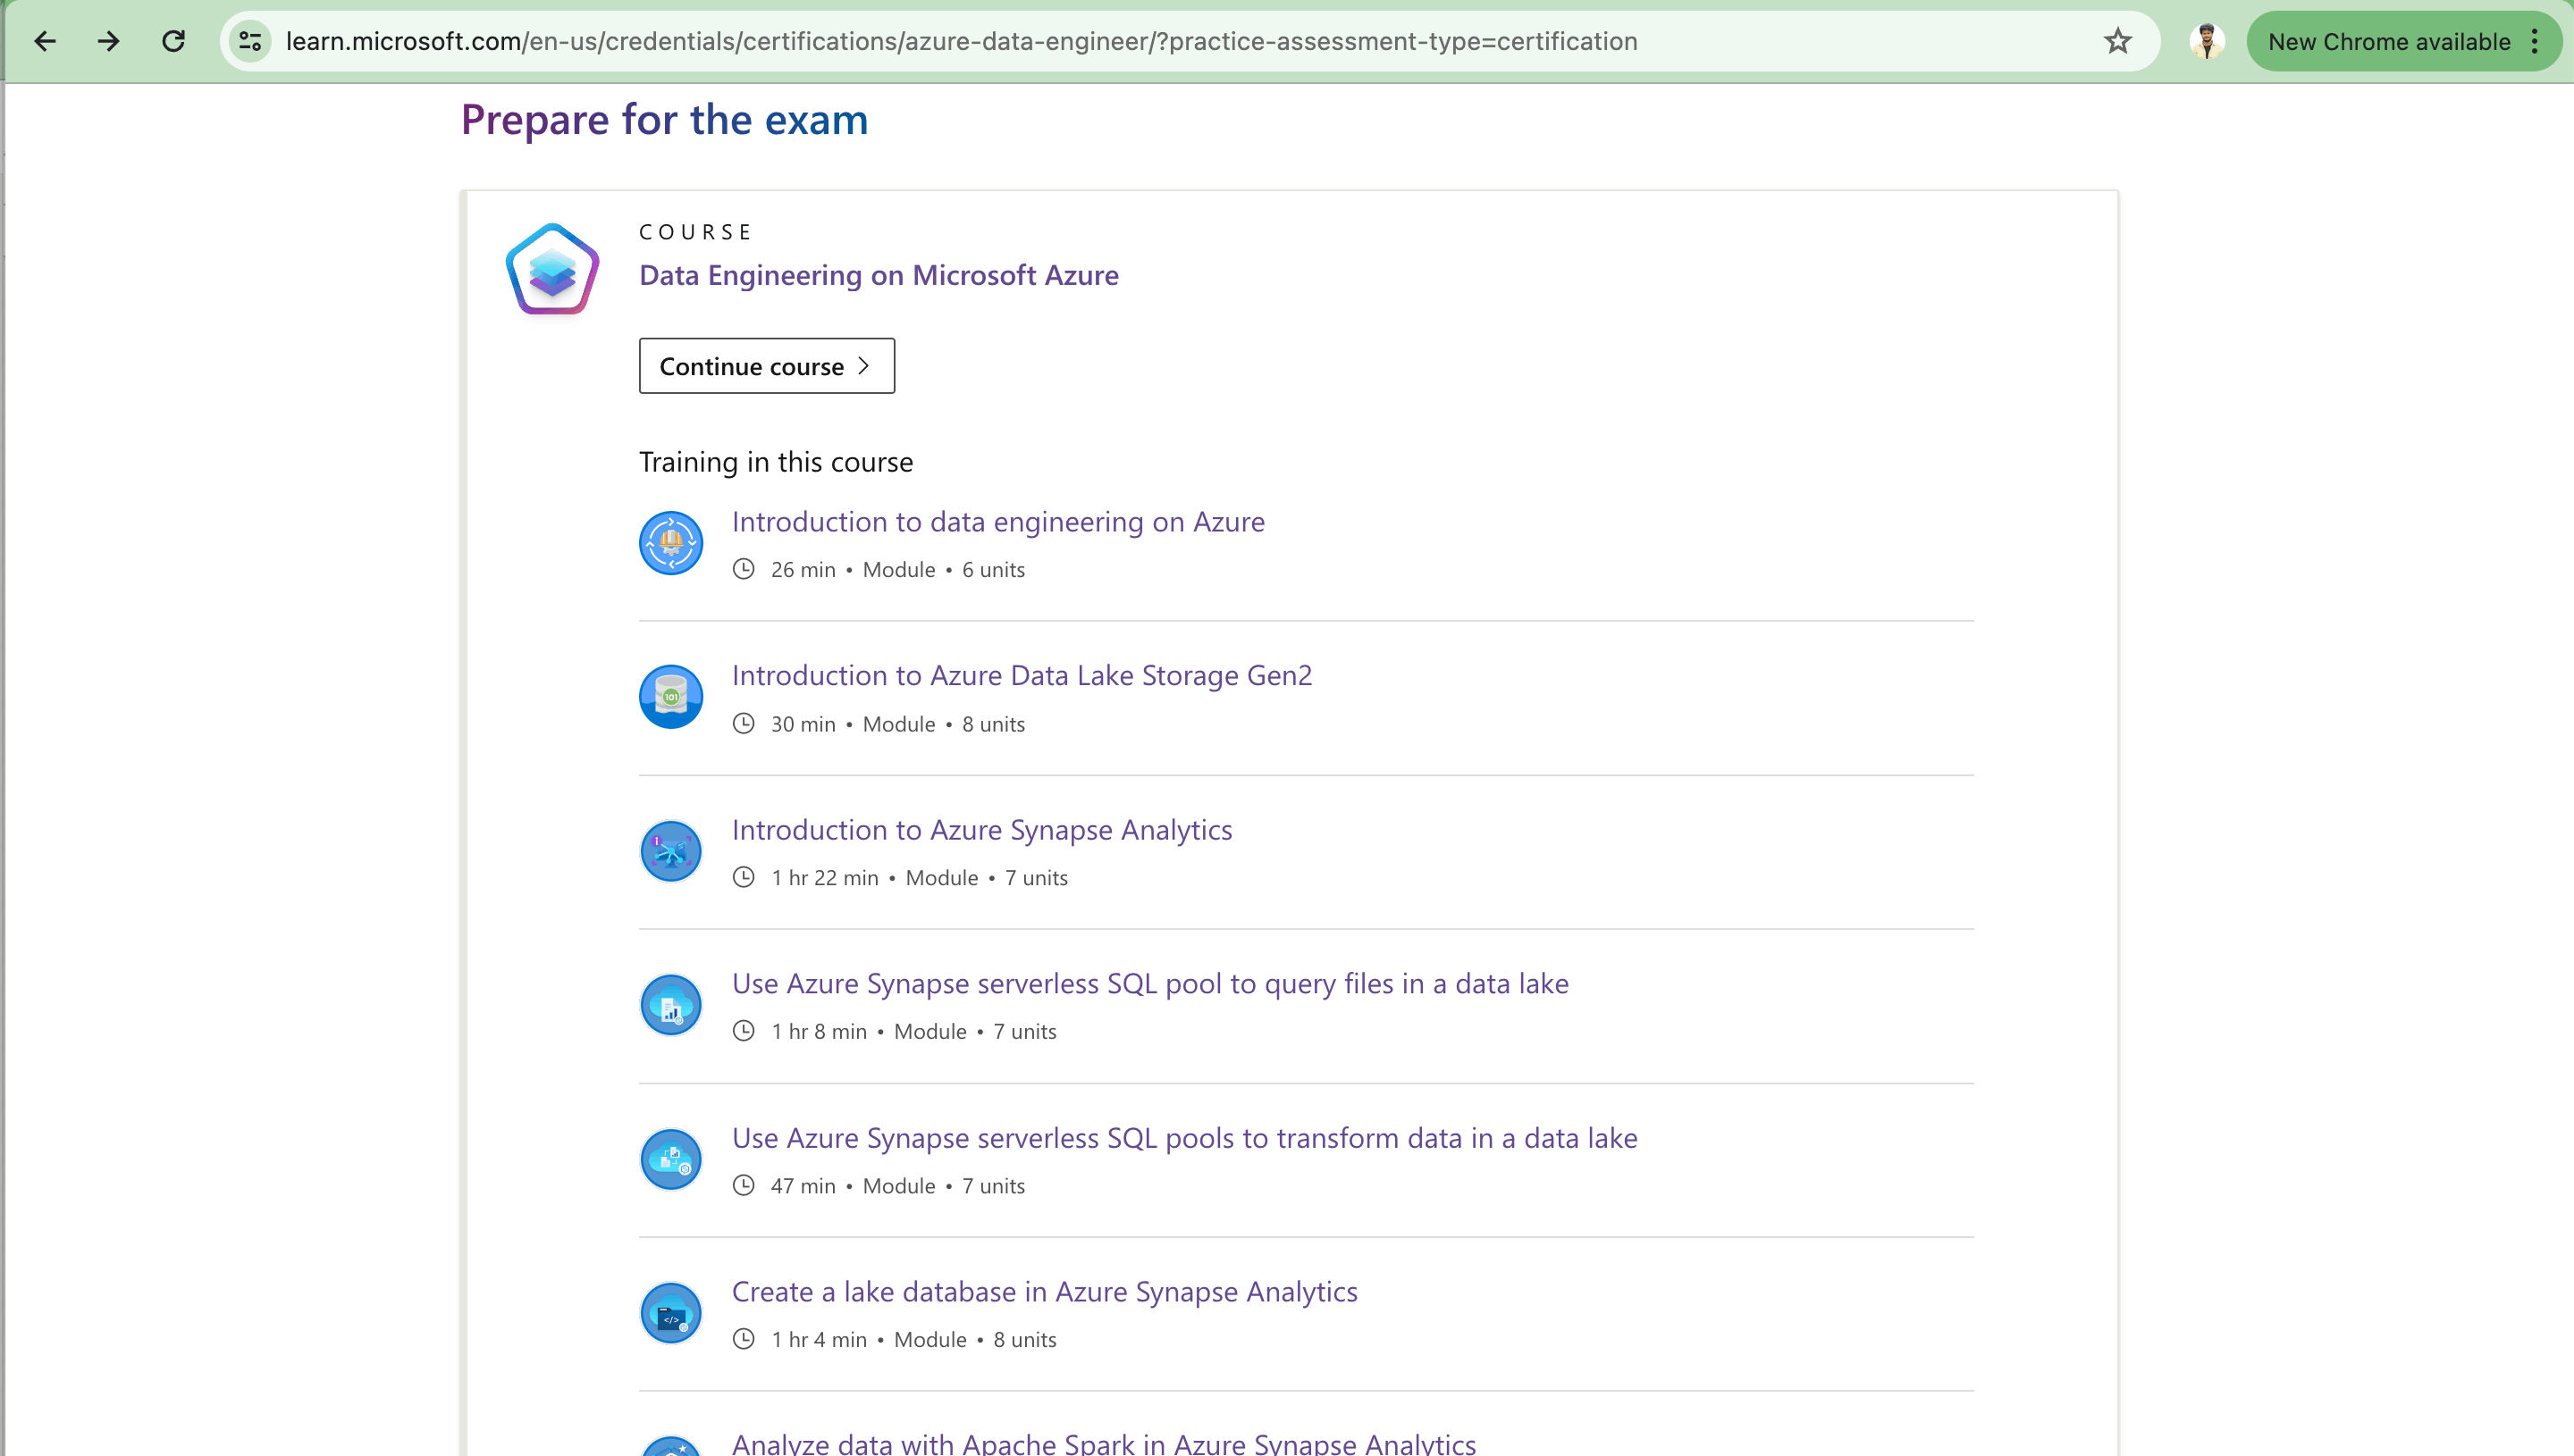
Task: Click clock icon beside 1 hr 8 min
Action: 744,1031
